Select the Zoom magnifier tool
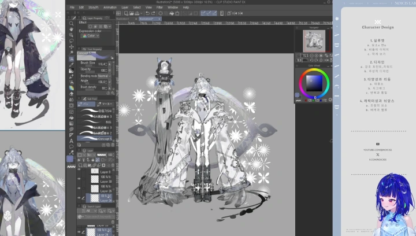The height and width of the screenshot is (236, 416). [71, 23]
